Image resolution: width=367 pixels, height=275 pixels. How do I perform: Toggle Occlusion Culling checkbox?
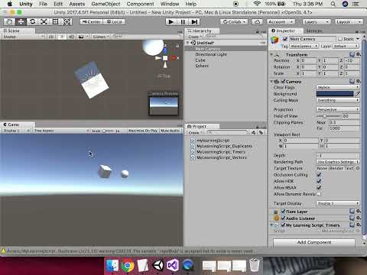click(x=319, y=175)
